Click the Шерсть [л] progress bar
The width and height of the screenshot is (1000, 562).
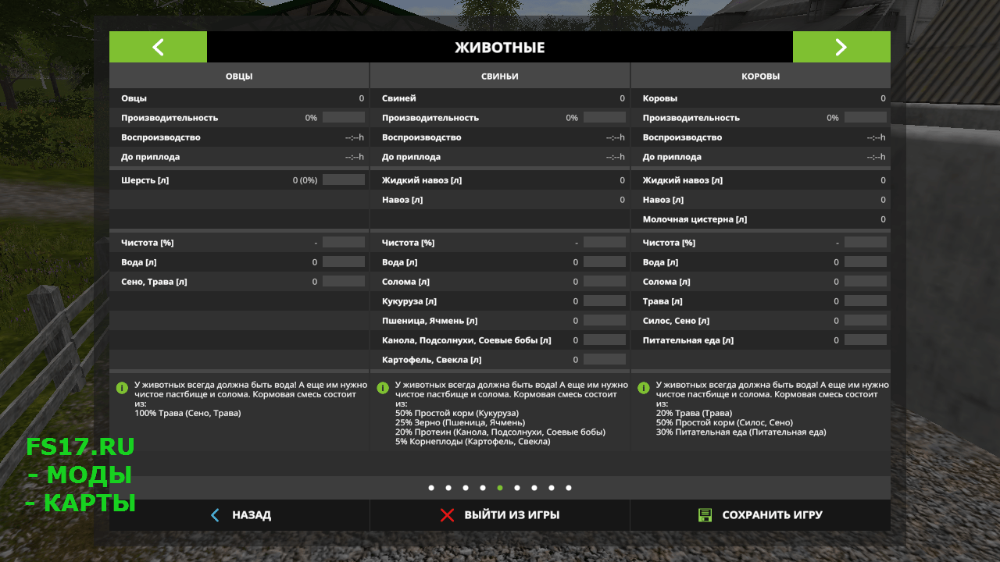344,180
